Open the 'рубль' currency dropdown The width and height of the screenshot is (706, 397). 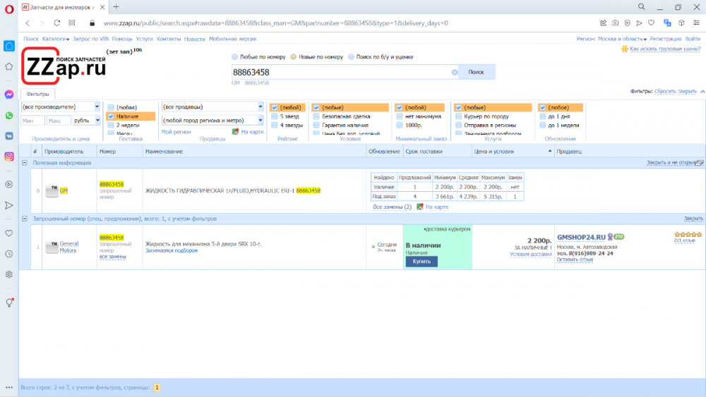88,121
